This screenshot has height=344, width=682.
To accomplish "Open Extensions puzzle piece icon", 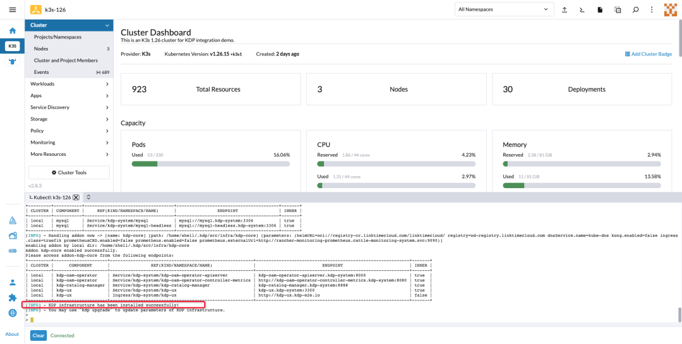I will pyautogui.click(x=13, y=297).
